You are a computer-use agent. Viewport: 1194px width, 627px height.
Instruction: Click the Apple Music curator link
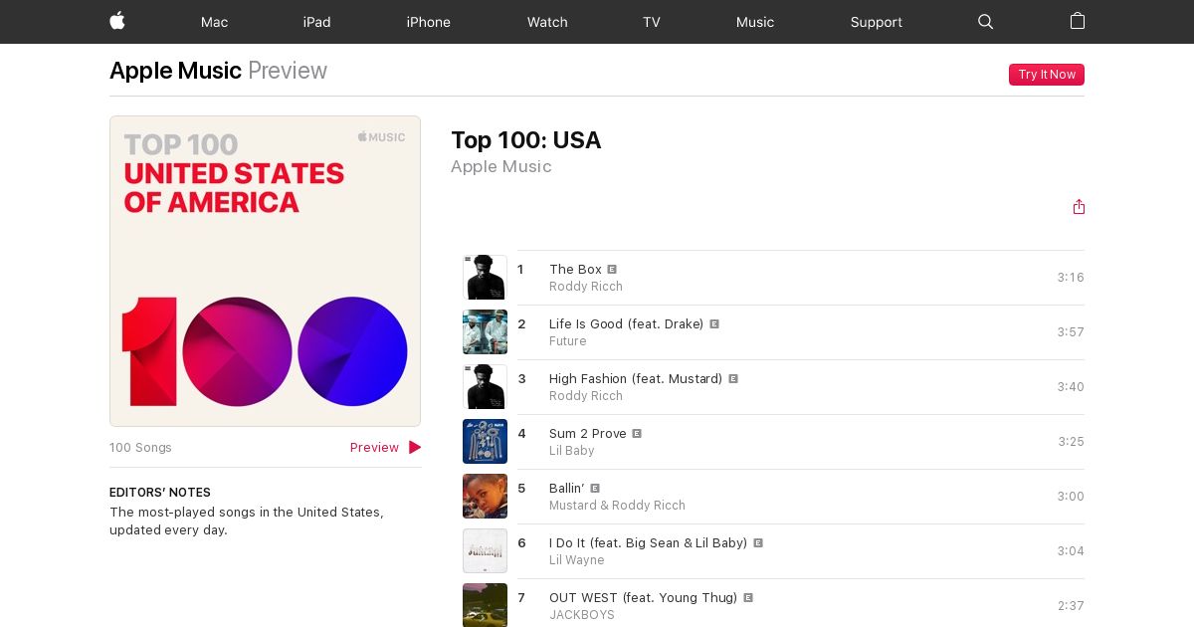[x=501, y=166]
